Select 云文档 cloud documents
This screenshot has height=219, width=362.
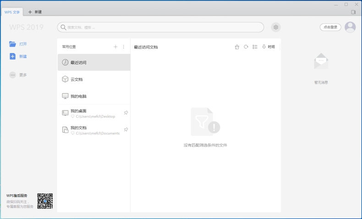tap(94, 79)
